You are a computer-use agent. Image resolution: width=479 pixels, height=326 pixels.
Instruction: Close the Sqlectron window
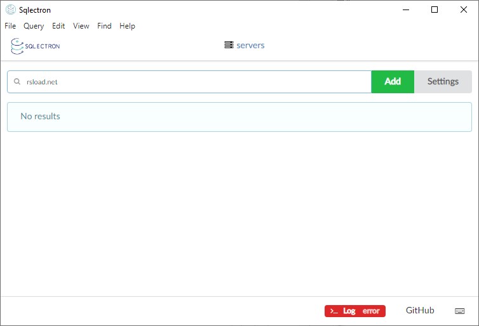point(463,10)
